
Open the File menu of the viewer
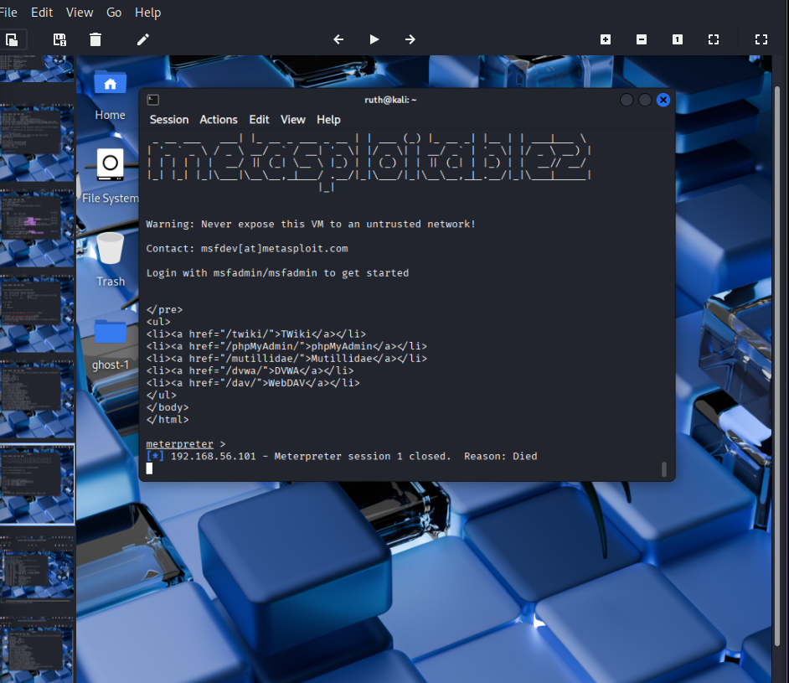point(8,12)
